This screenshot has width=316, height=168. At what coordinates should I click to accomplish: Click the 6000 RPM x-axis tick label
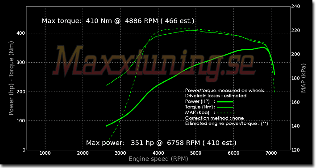(233, 153)
